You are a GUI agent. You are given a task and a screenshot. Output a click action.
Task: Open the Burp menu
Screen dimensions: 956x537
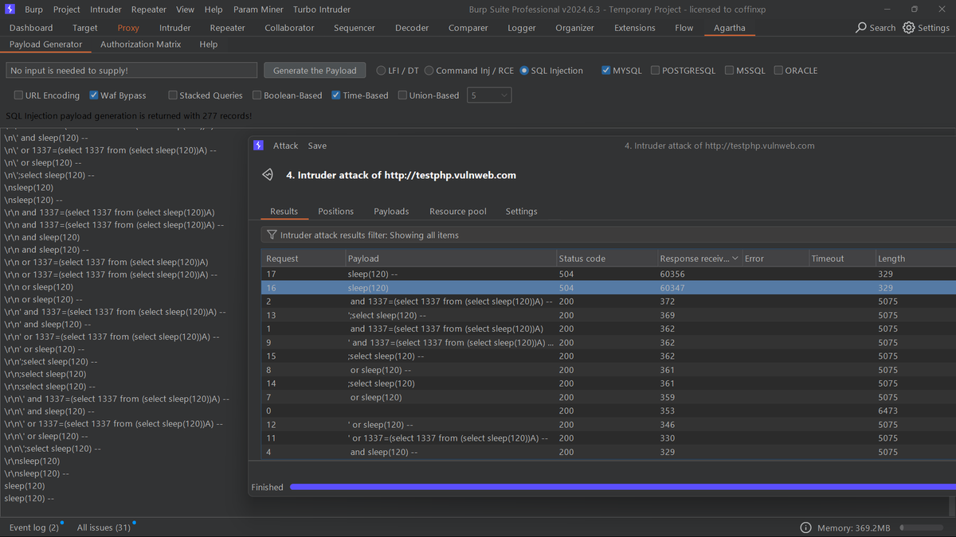33,10
